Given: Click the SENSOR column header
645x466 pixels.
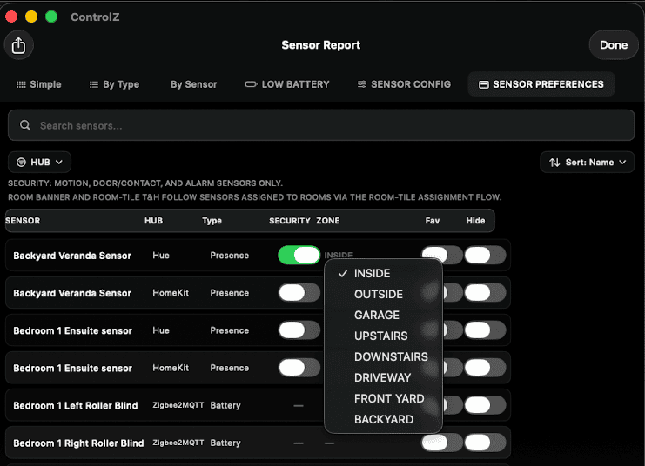Looking at the screenshot, I should click(23, 221).
